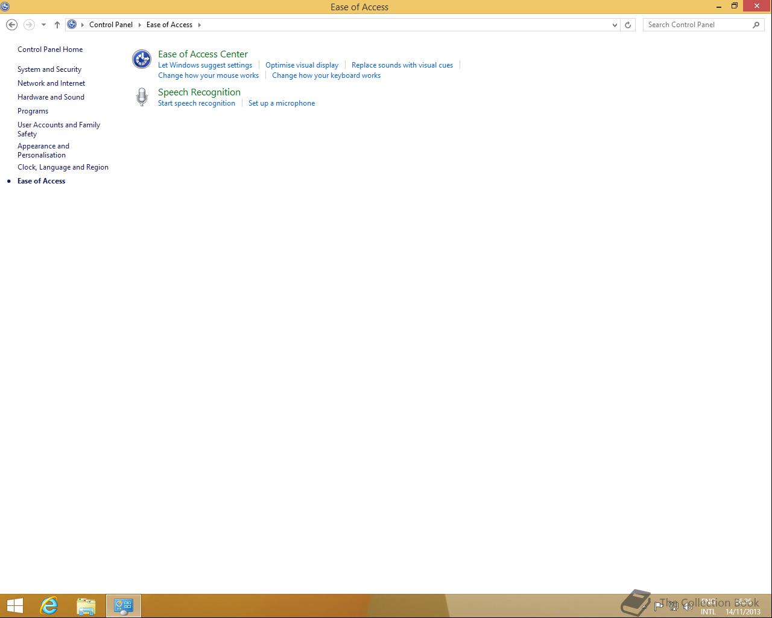Click Start speech recognition link
The width and height of the screenshot is (772, 618).
[197, 103]
